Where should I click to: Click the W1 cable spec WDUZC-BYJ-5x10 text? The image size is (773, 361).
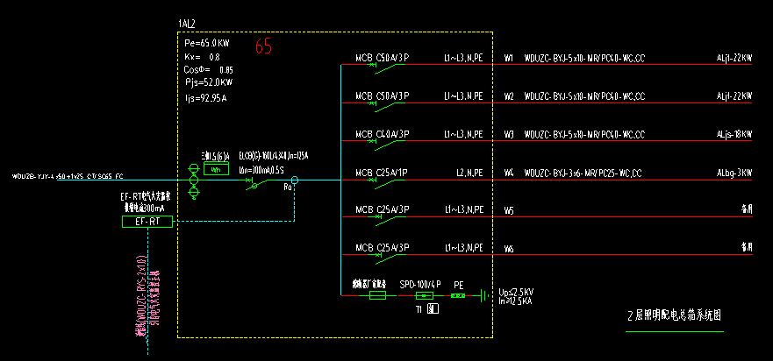pyautogui.click(x=584, y=58)
